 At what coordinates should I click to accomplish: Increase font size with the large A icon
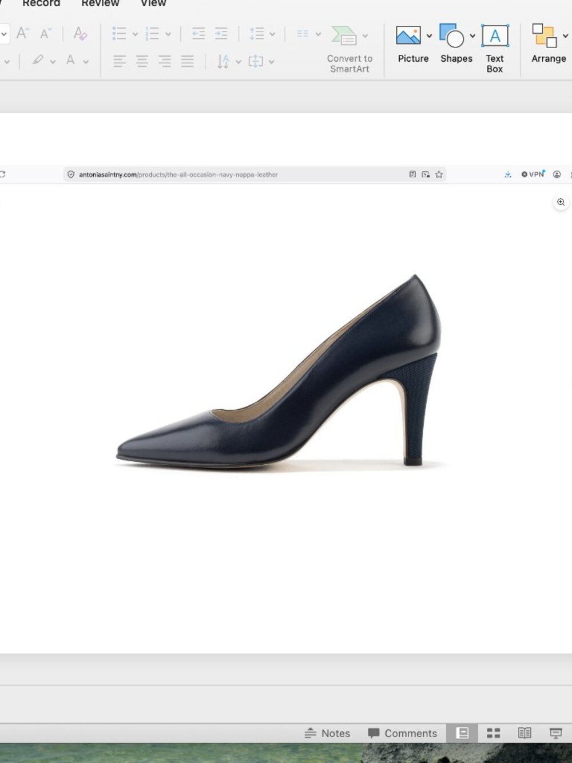click(x=22, y=33)
